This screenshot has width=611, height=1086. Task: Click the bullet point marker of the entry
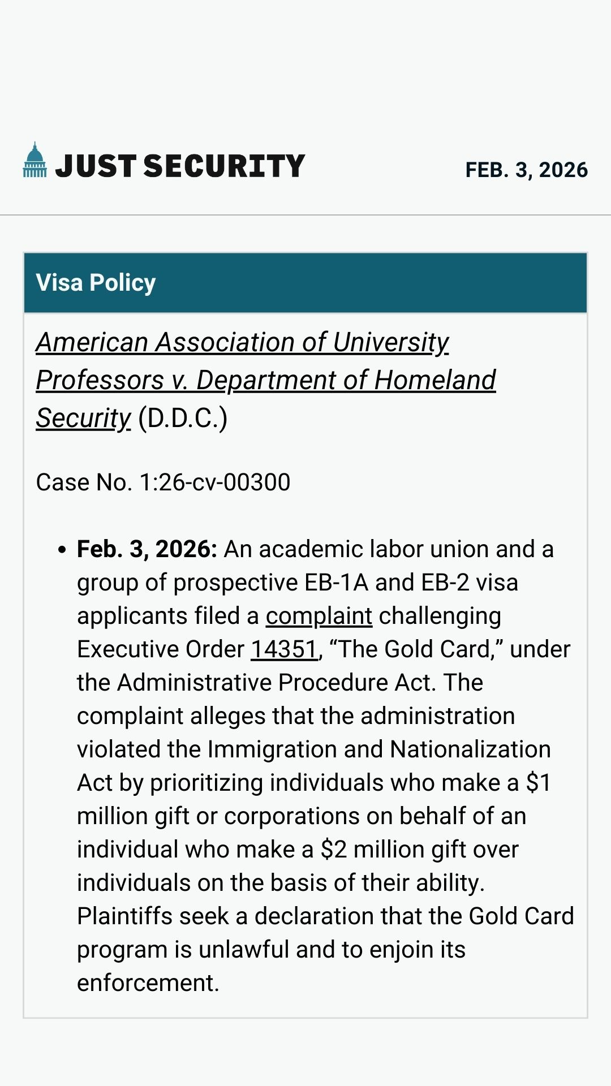tap(62, 550)
